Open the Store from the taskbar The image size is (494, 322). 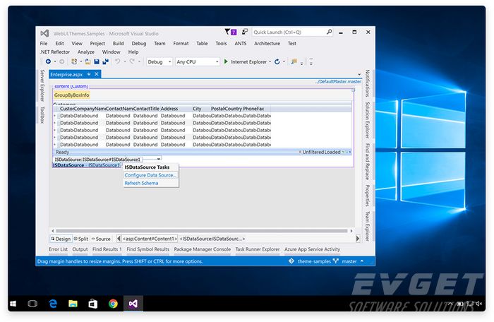click(93, 304)
